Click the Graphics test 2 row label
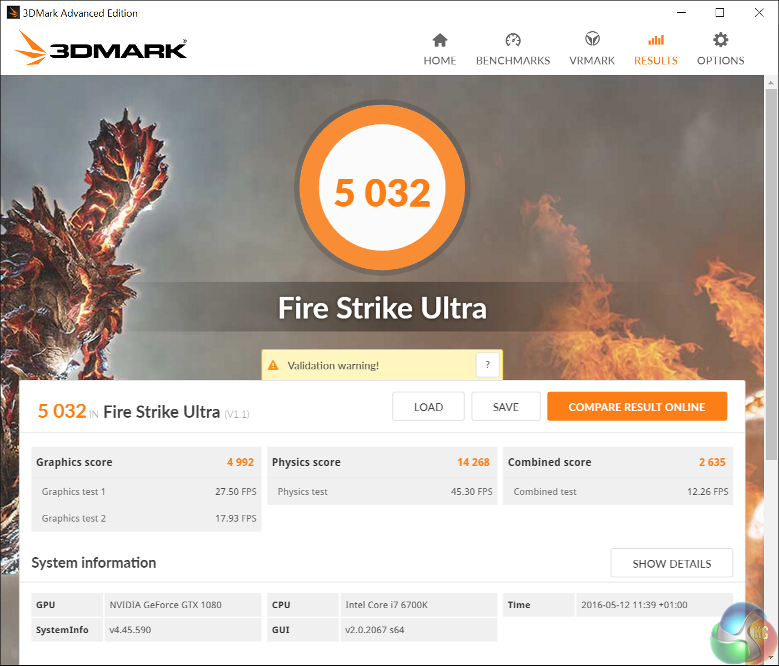779x666 pixels. tap(73, 518)
